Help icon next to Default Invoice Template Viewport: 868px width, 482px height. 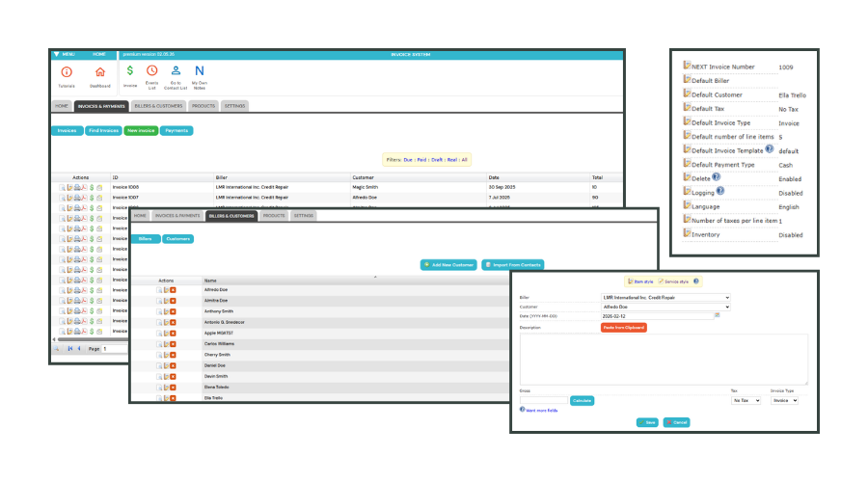[770, 148]
